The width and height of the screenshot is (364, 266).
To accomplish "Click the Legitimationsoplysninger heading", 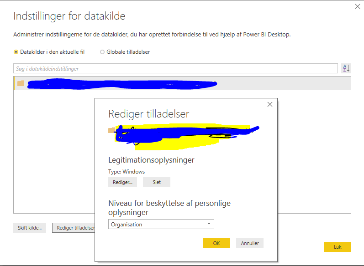I will (x=151, y=160).
